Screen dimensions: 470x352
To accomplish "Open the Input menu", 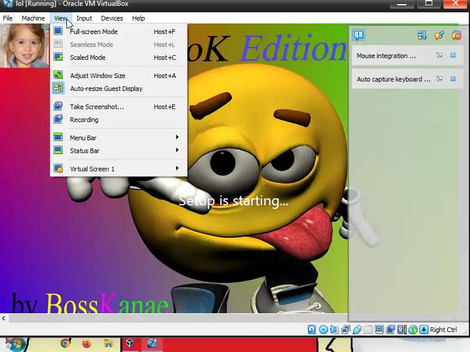I will point(84,18).
